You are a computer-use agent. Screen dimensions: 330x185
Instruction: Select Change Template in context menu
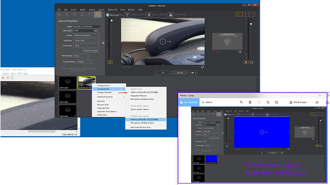[109, 92]
